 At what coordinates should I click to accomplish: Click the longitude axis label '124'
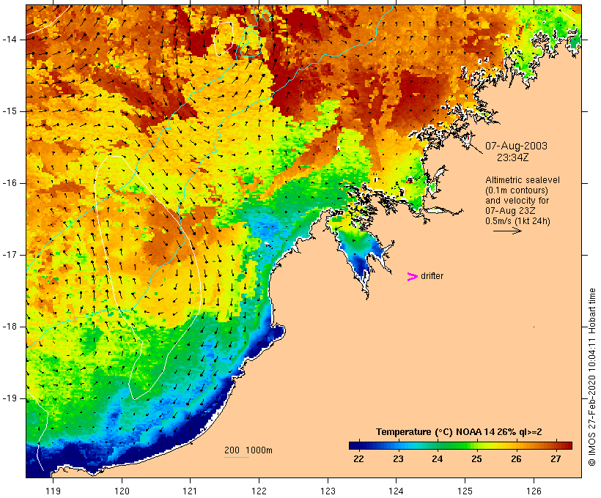[397, 491]
